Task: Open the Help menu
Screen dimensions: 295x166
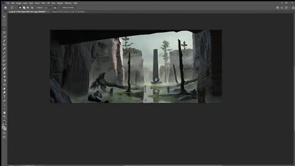Action: pyautogui.click(x=75, y=3)
